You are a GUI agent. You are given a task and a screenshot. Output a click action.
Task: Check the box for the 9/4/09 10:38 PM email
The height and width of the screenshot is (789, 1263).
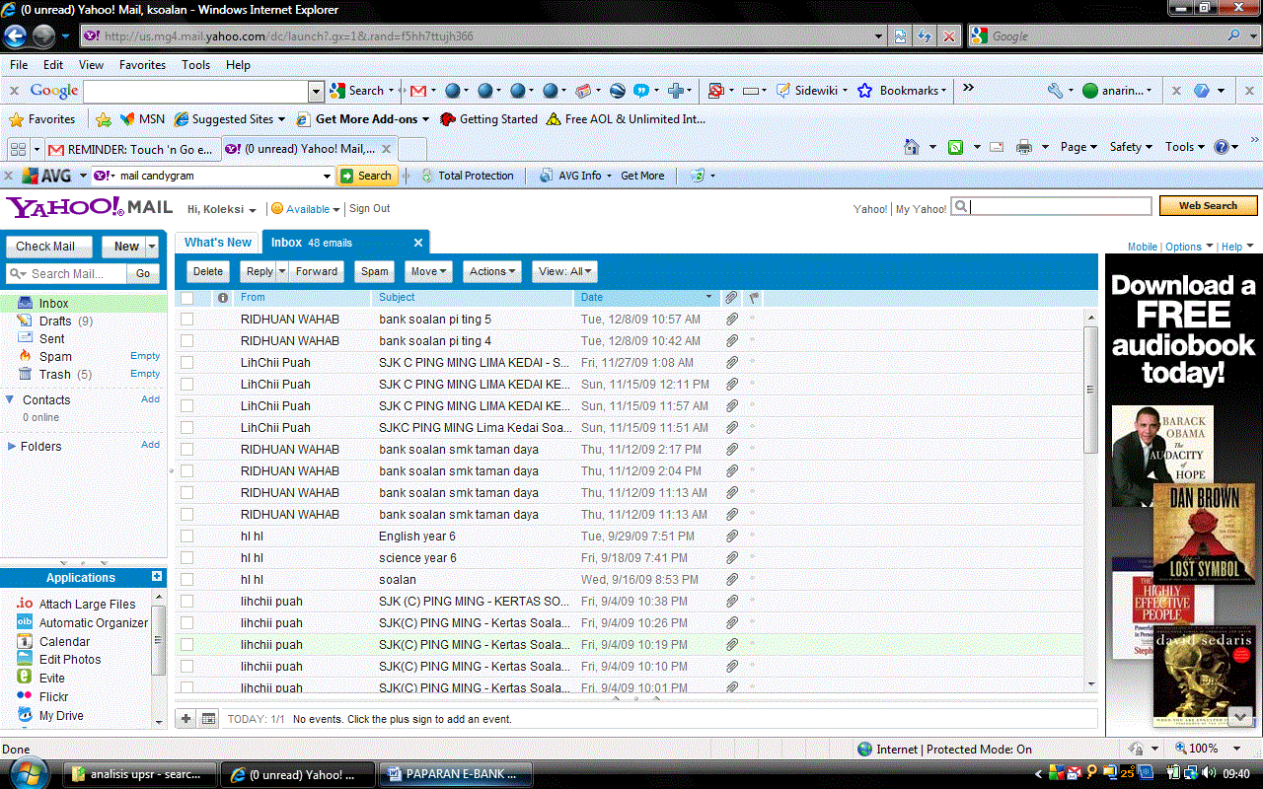pos(186,602)
